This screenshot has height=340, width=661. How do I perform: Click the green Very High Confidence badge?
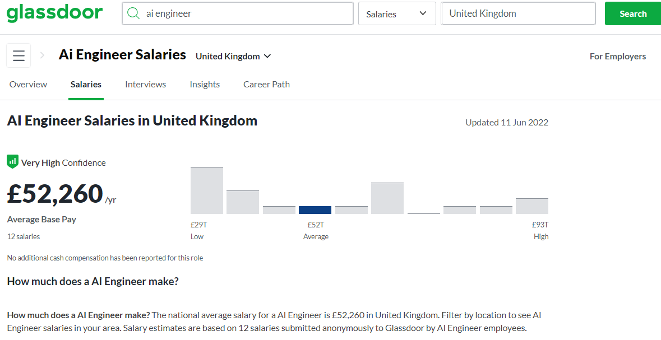coord(12,162)
